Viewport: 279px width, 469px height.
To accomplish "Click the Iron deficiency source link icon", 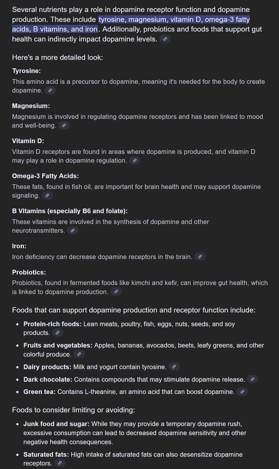I will 200,256.
